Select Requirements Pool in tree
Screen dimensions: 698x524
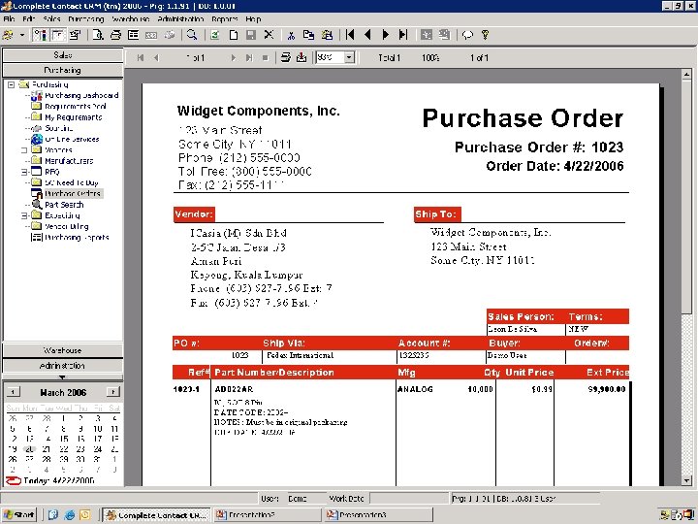tap(76, 107)
